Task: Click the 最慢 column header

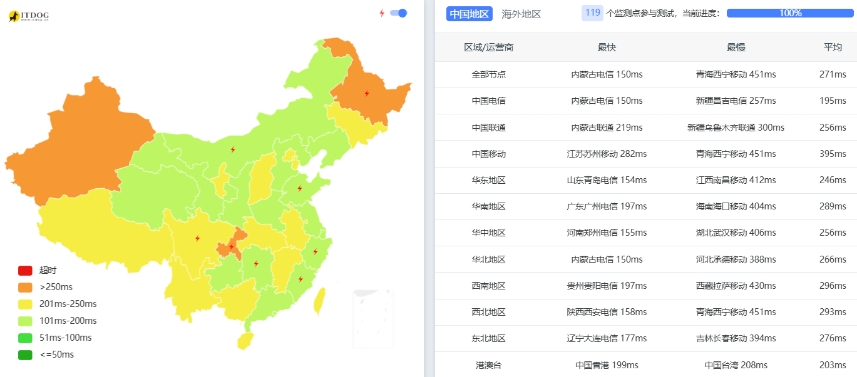Action: click(x=736, y=48)
